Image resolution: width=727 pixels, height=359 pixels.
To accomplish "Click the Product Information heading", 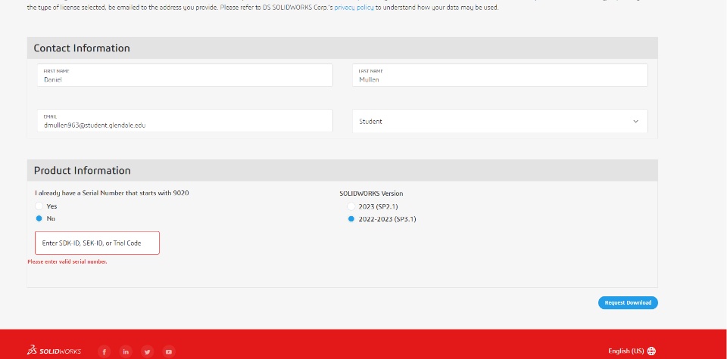I will pos(82,170).
